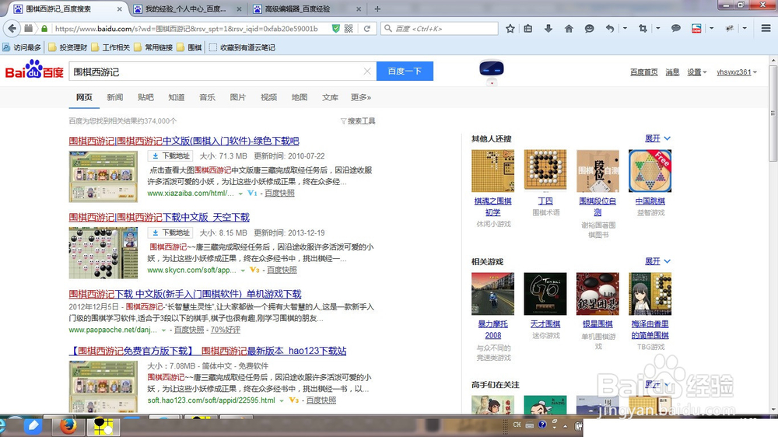This screenshot has height=437, width=778.
Task: Click the green shield icon in address bar
Action: (x=336, y=29)
